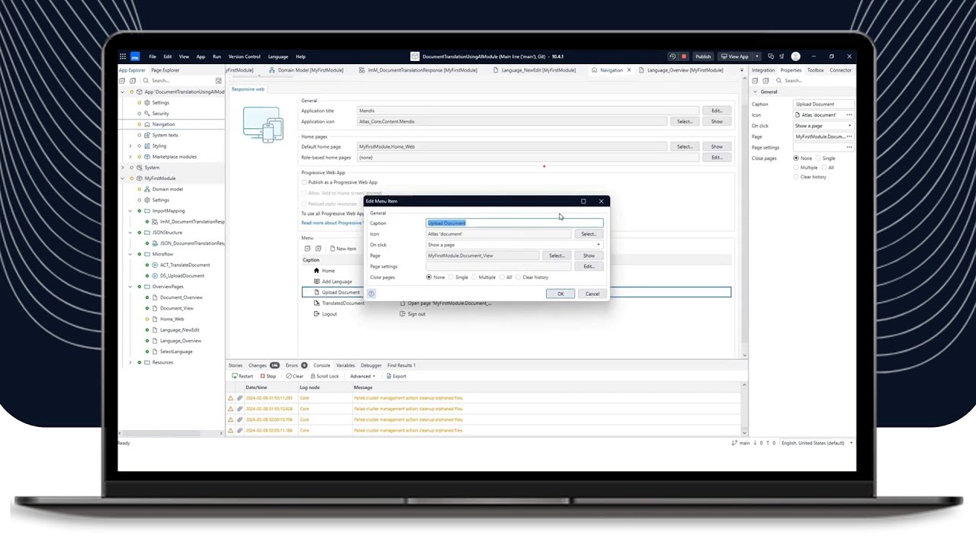Select Logout menu item

click(325, 314)
